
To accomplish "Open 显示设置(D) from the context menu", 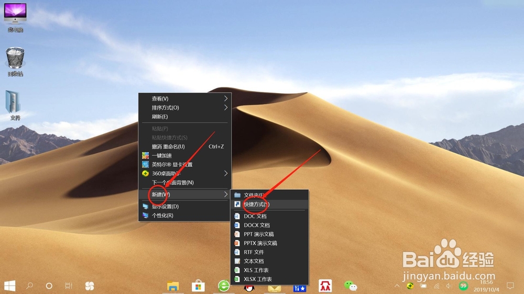I will [185, 206].
